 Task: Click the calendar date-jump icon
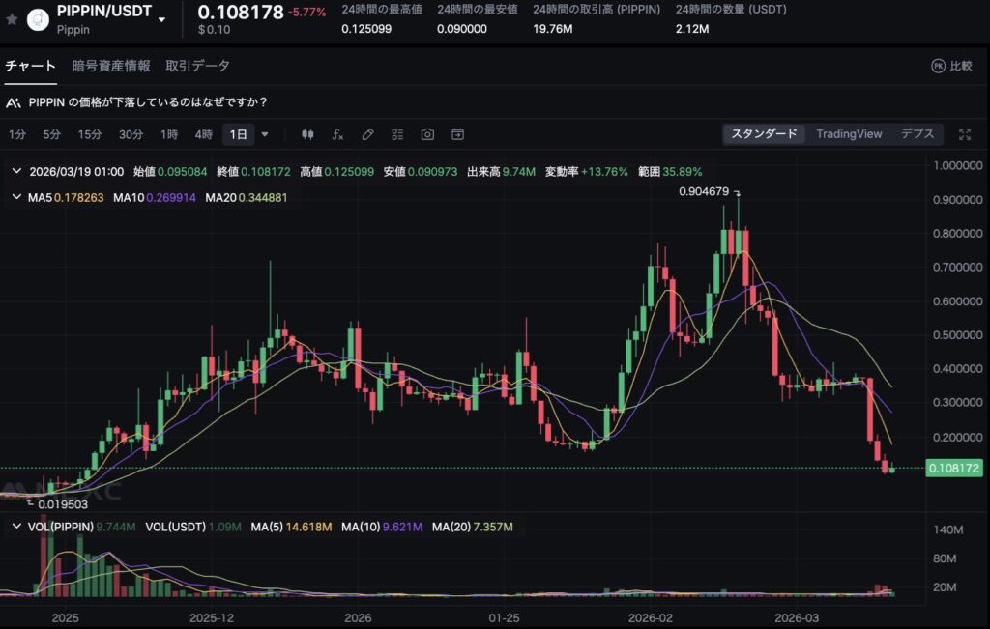pos(457,134)
